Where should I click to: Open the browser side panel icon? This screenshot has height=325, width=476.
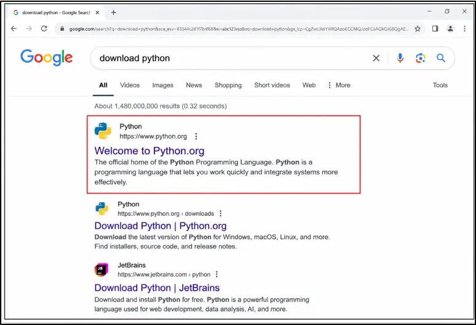(x=435, y=28)
